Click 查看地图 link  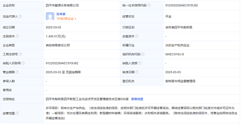(x=137, y=99)
